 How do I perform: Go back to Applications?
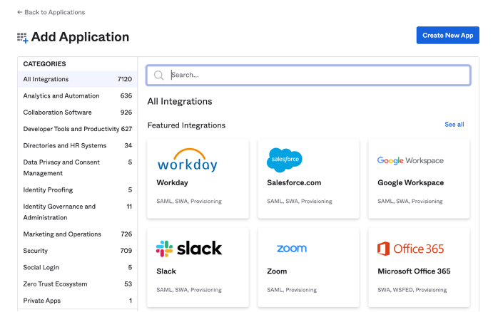click(x=51, y=12)
